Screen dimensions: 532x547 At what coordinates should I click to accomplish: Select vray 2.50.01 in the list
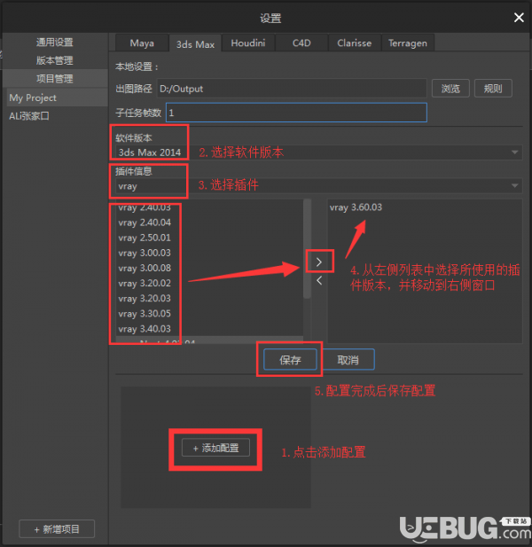[209, 238]
